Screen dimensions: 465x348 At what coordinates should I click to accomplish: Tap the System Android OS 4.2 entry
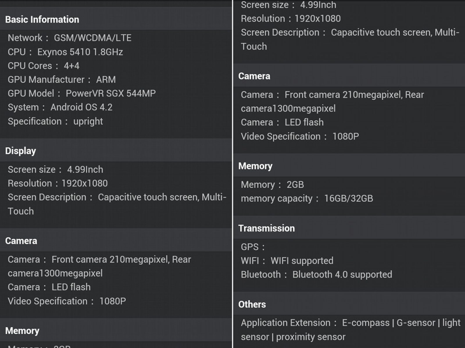(x=60, y=107)
